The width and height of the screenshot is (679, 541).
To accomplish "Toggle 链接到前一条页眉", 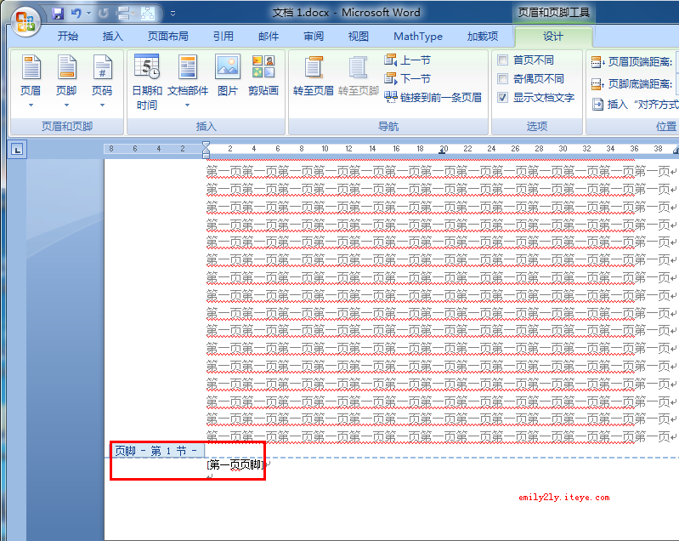I will click(433, 97).
